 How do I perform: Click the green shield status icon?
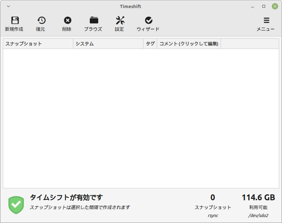tap(16, 205)
